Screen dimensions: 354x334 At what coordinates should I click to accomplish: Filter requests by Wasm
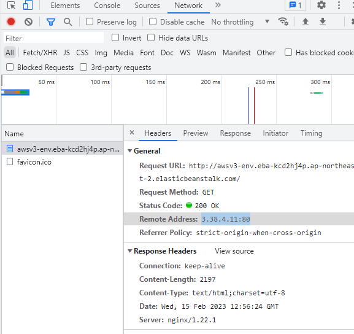click(206, 53)
